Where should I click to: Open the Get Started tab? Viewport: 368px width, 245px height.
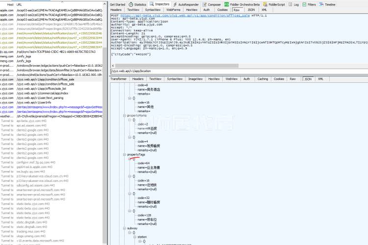[x=118, y=4]
